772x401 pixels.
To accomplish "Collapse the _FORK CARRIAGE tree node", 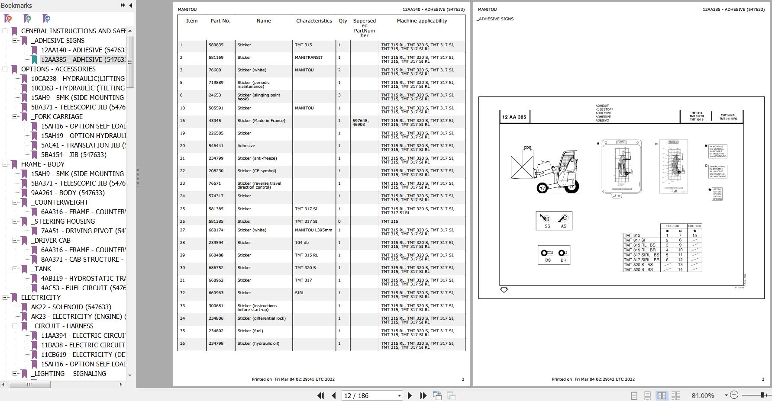I will (x=15, y=116).
